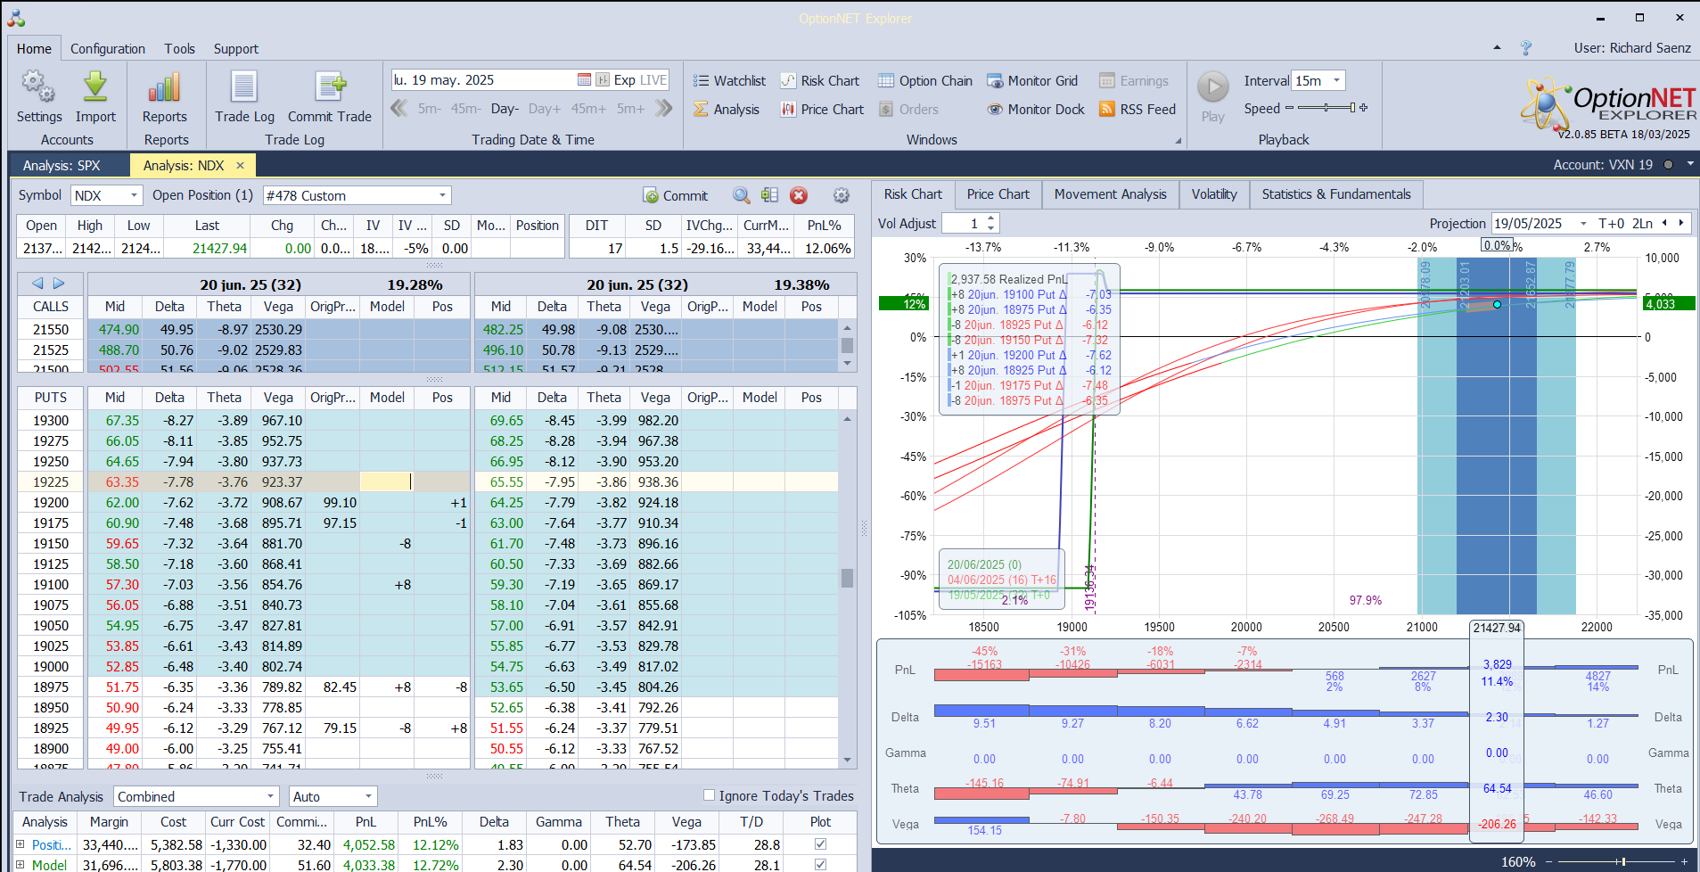Open the Support ribbon tab
This screenshot has height=872, width=1700.
tap(236, 49)
